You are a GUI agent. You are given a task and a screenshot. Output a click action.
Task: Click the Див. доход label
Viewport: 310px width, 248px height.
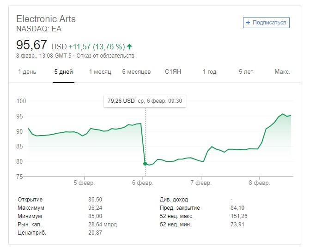tap(174, 200)
